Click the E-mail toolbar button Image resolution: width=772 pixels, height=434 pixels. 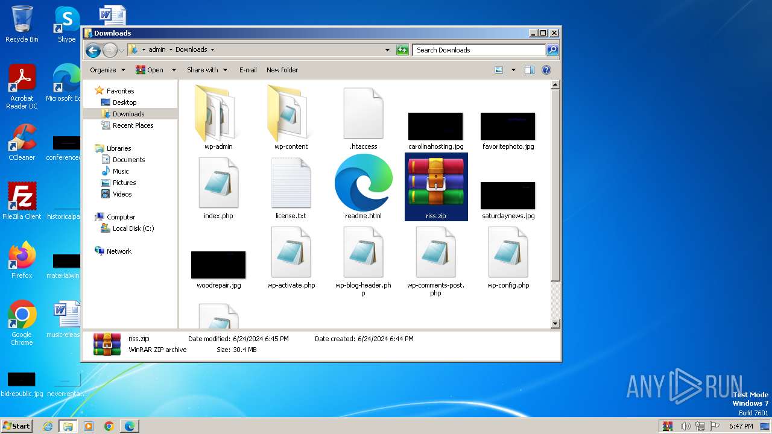pyautogui.click(x=248, y=70)
